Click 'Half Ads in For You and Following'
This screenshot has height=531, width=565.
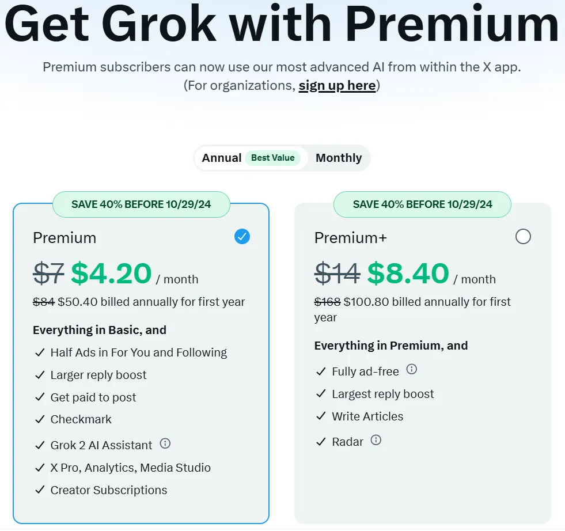coord(139,352)
